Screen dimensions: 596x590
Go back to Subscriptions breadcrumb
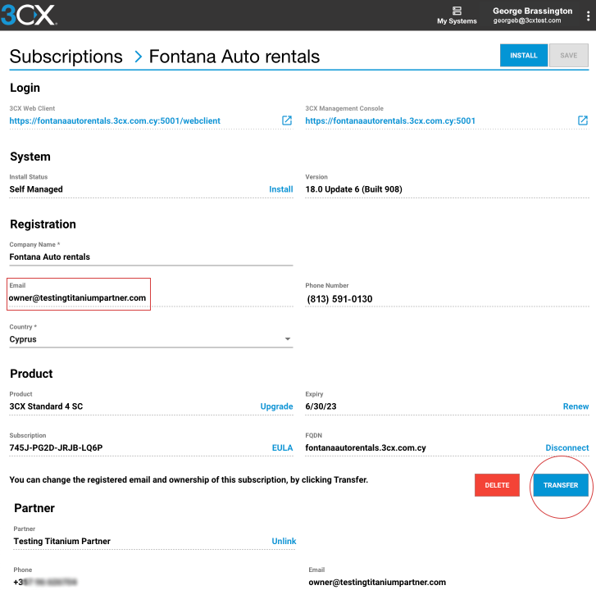66,57
